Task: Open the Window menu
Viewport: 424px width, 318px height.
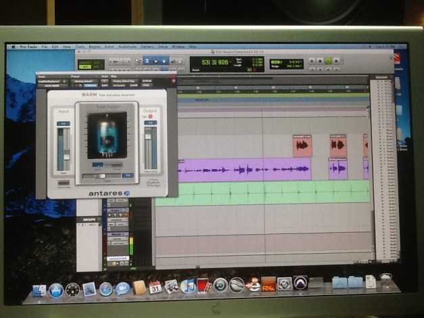Action: [x=179, y=47]
